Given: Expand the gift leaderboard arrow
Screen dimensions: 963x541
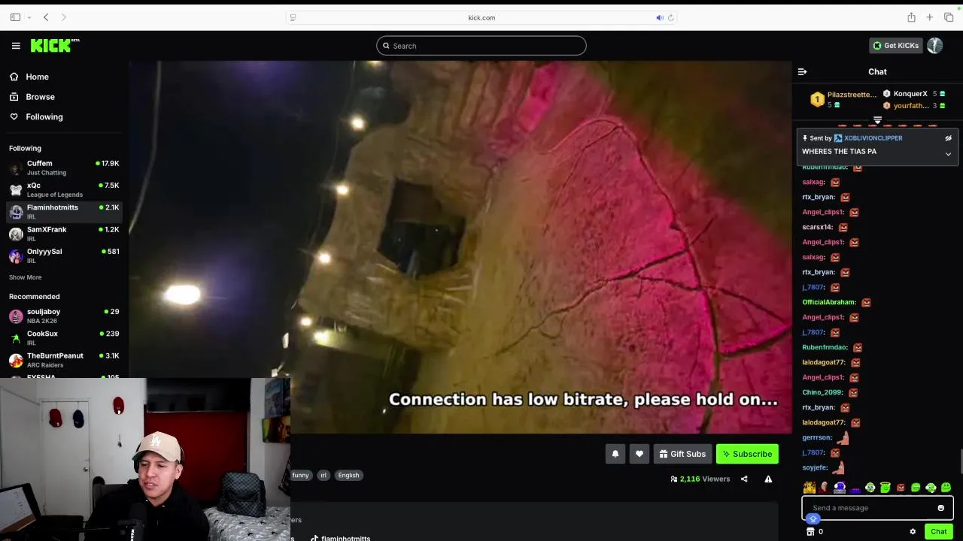Looking at the screenshot, I should point(877,120).
